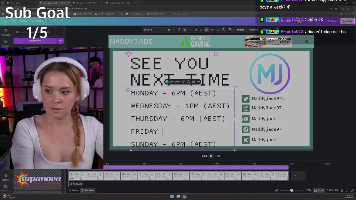The width and height of the screenshot is (356, 200).
Task: Click Add audio on timeline
Action: (x=76, y=184)
